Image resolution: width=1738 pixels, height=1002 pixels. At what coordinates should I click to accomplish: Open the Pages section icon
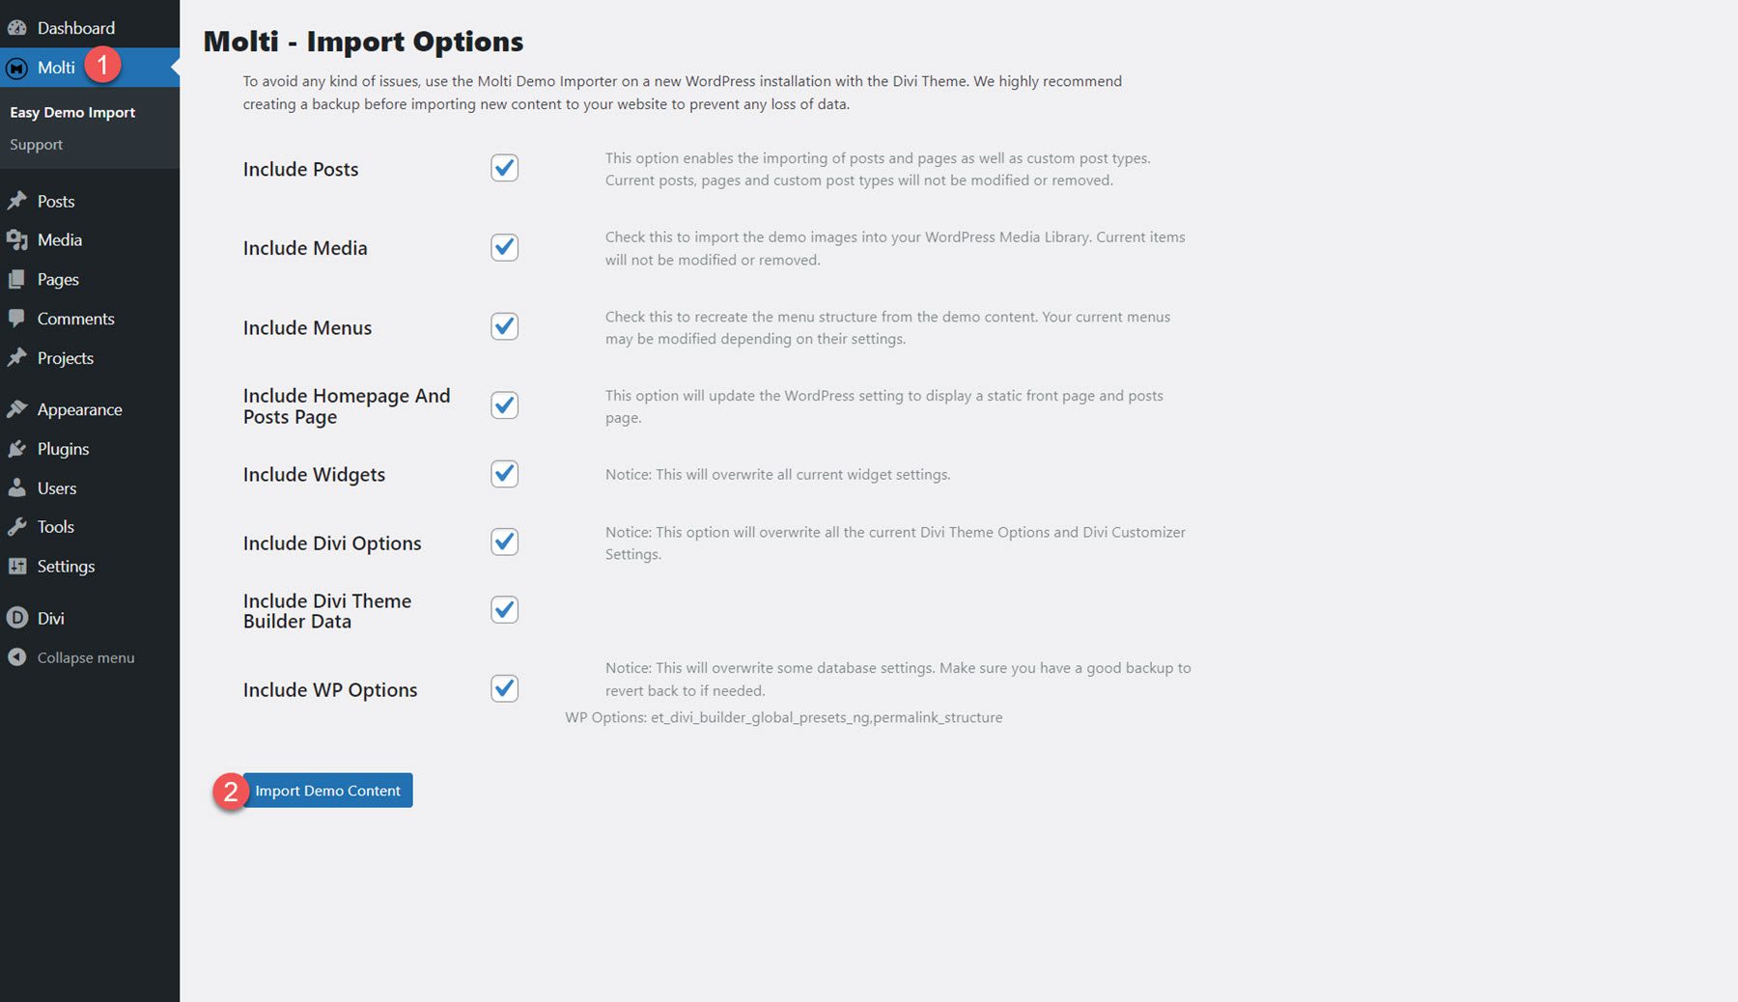click(x=19, y=279)
